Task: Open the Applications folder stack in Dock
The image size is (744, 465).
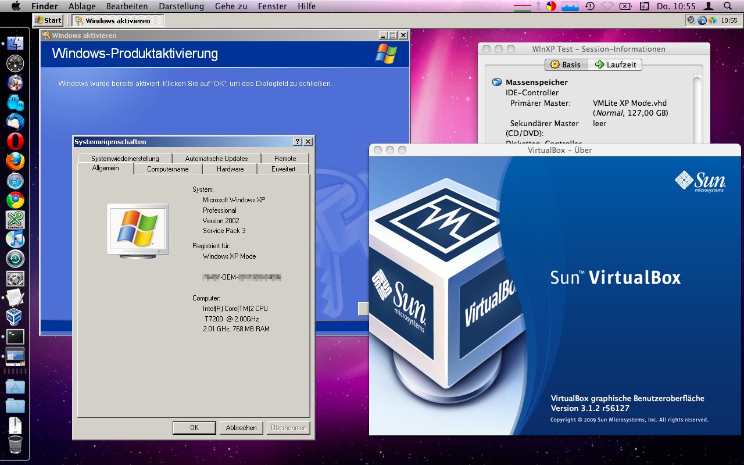Action: click(15, 386)
